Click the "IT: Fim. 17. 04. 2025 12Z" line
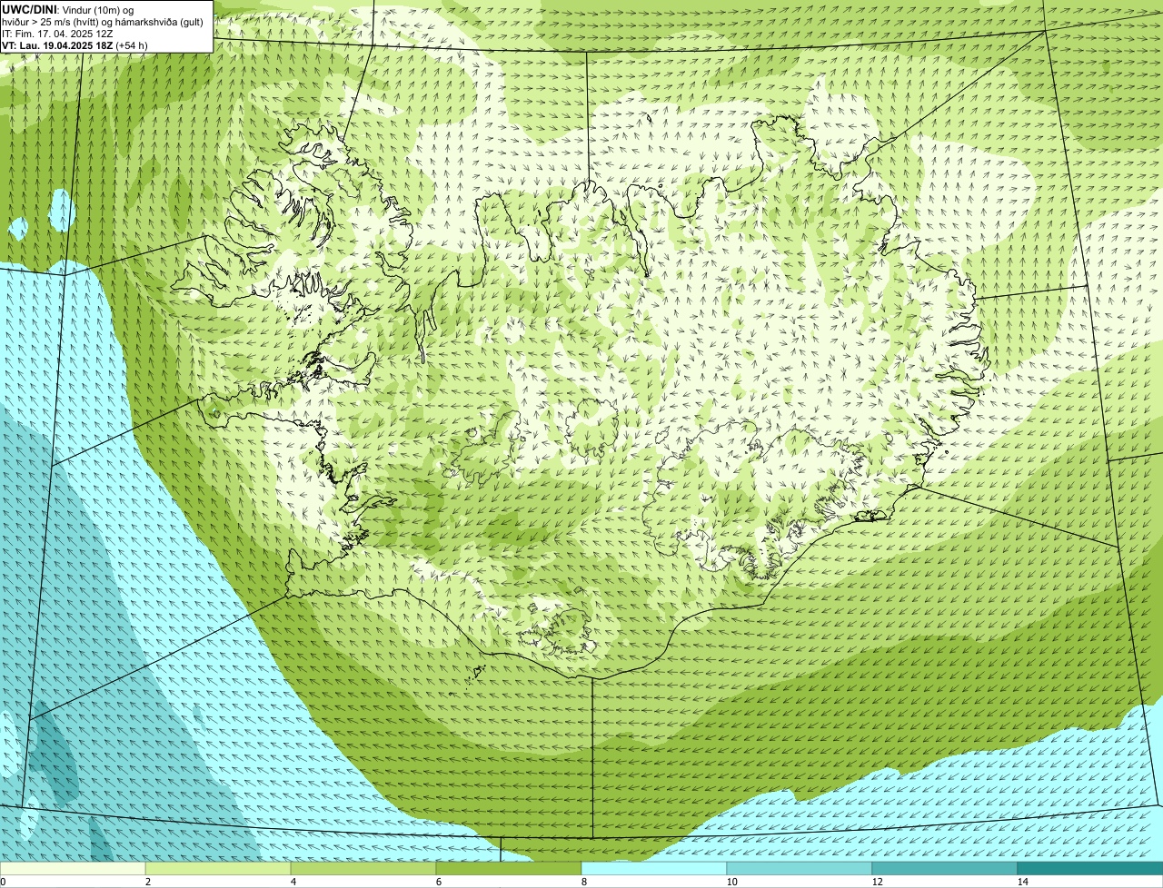This screenshot has width=1163, height=888. point(58,34)
